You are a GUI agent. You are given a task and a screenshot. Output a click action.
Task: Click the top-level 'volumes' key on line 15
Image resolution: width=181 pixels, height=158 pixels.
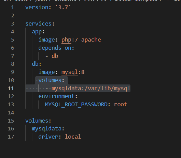click(x=37, y=121)
